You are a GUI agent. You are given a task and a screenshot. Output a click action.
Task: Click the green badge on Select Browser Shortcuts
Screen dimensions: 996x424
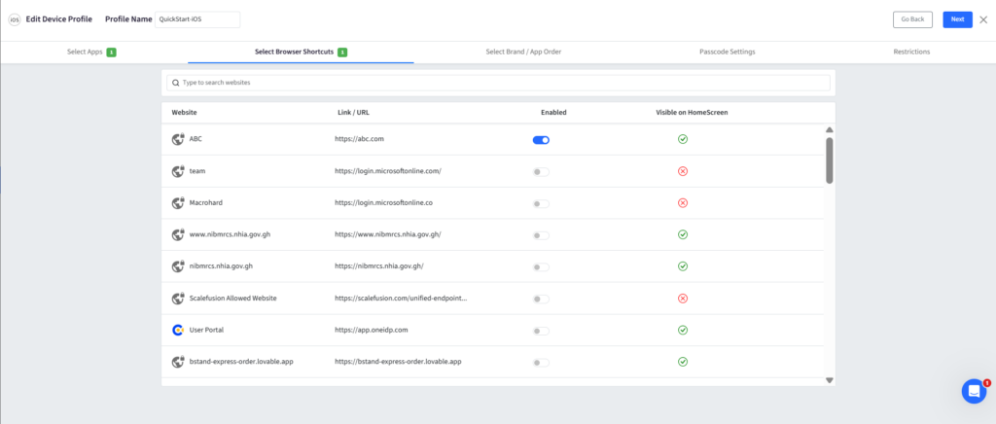tap(342, 53)
